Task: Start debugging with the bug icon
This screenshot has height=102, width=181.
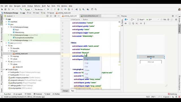Action: (59, 9)
